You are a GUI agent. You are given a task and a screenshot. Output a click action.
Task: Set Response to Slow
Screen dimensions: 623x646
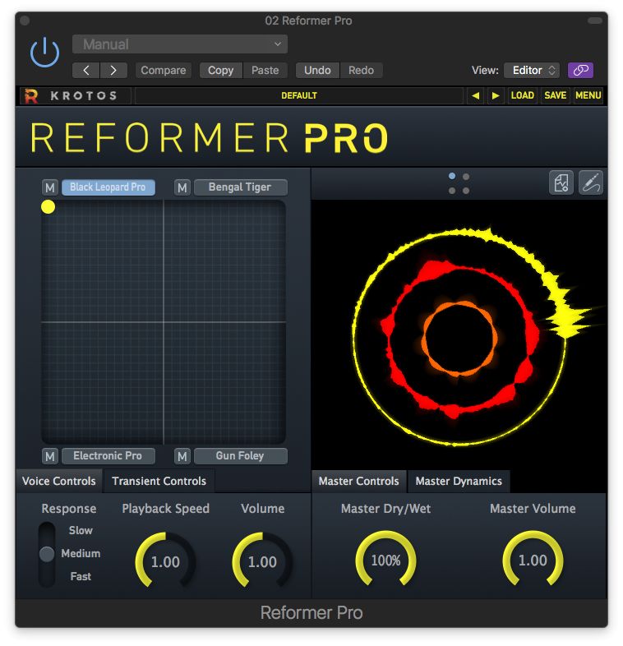(x=81, y=531)
